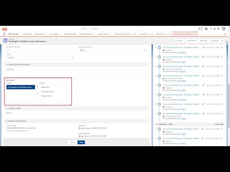Close the Contracts workspace tab
Image resolution: width=230 pixels, height=172 pixels.
[152, 34]
